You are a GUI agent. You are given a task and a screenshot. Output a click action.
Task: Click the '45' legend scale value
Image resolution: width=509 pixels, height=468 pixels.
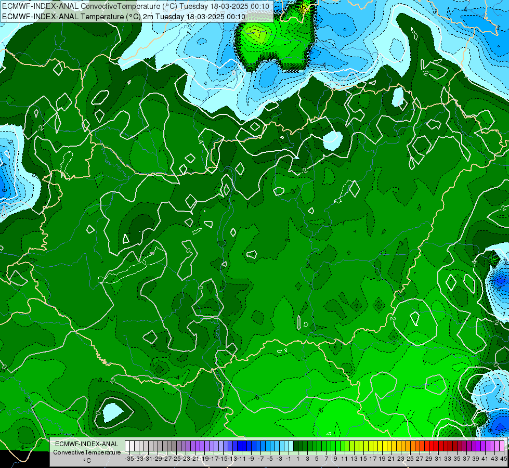click(503, 459)
